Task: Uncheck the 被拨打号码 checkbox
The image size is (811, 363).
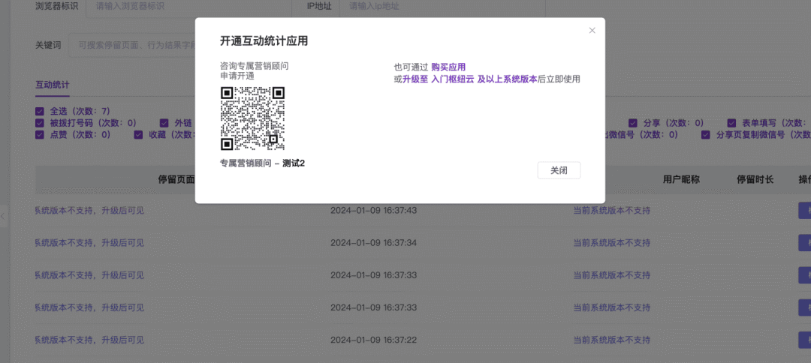Action: point(40,123)
